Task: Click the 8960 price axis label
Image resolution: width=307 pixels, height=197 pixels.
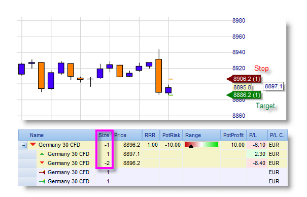Action: tap(238, 37)
